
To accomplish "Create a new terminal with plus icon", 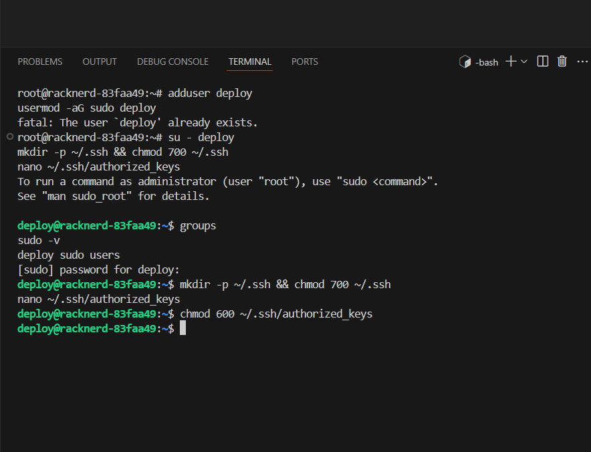I will (511, 62).
